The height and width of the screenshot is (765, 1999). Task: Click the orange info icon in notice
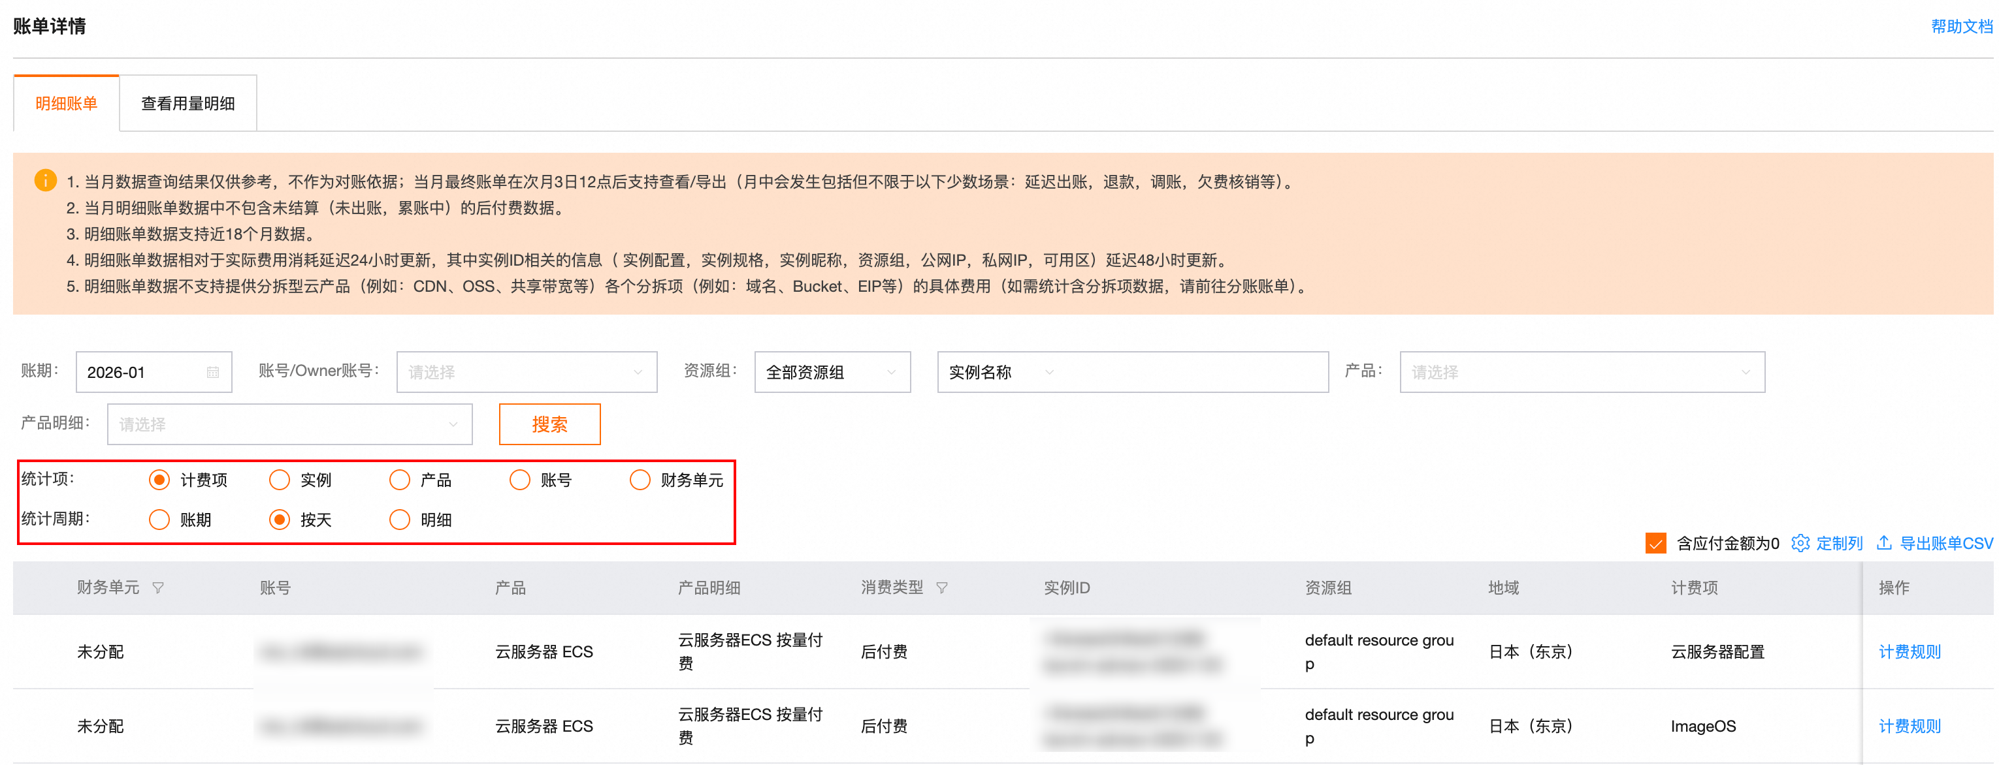tap(46, 181)
